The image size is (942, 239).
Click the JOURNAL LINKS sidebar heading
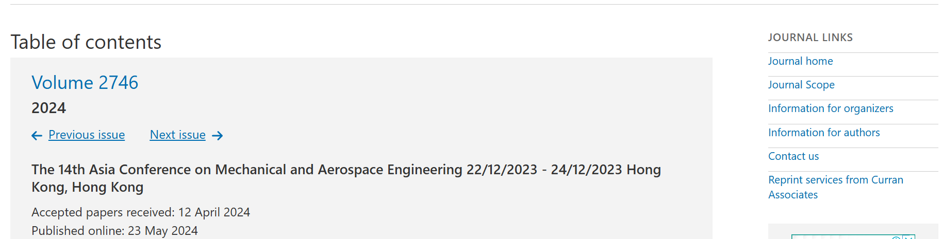point(811,38)
